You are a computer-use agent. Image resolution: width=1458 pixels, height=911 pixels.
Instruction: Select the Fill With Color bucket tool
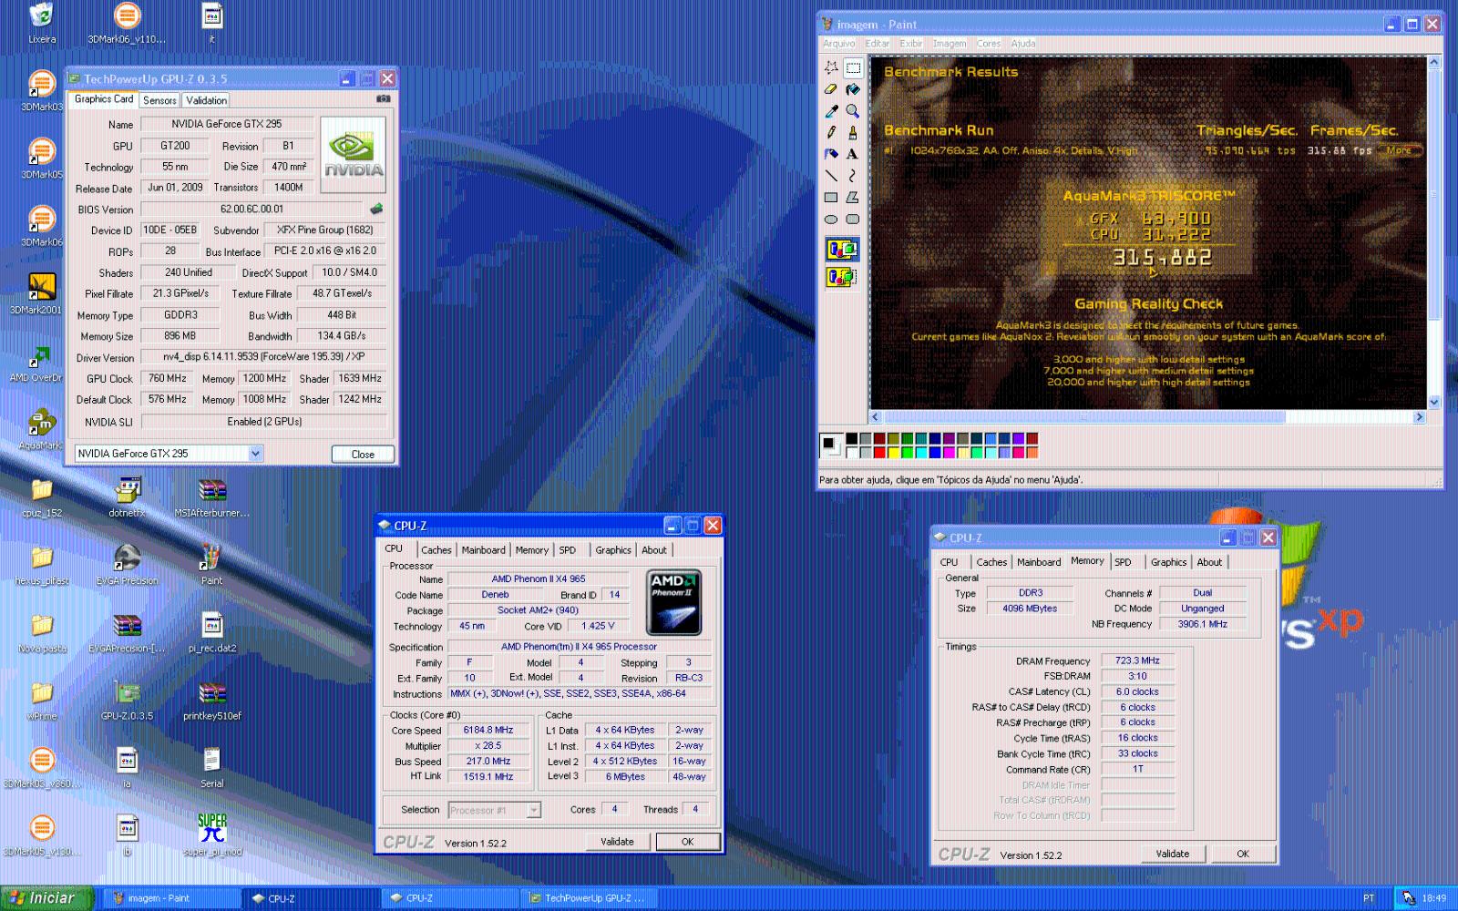click(853, 89)
